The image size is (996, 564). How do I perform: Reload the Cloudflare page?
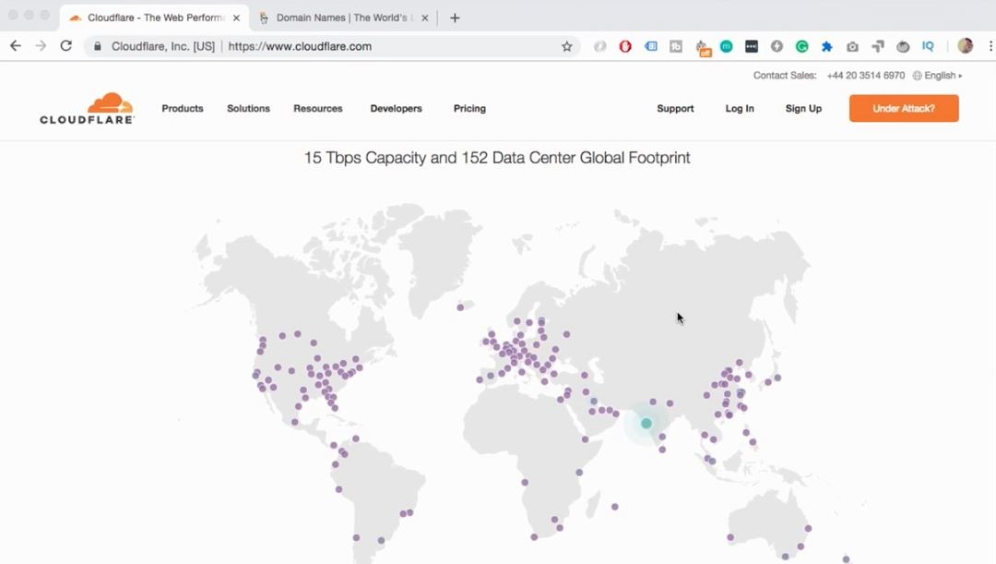[65, 46]
